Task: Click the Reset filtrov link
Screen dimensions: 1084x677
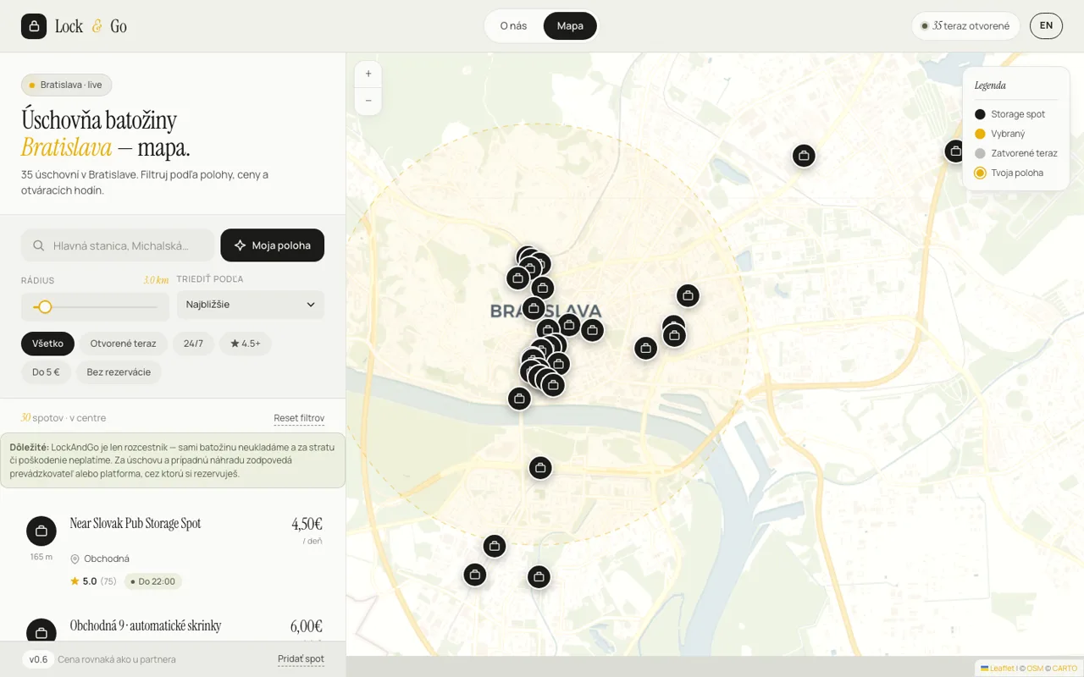Action: coord(299,418)
